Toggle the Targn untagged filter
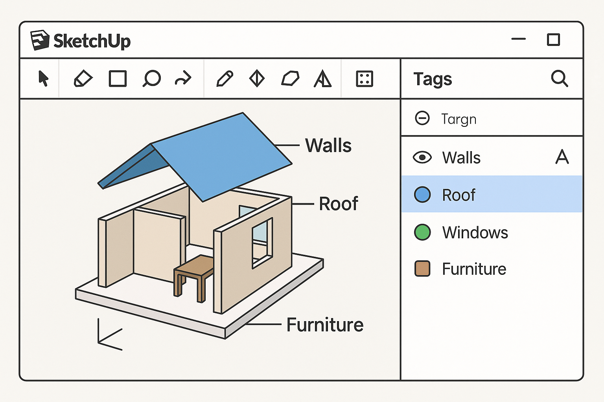 coord(422,118)
